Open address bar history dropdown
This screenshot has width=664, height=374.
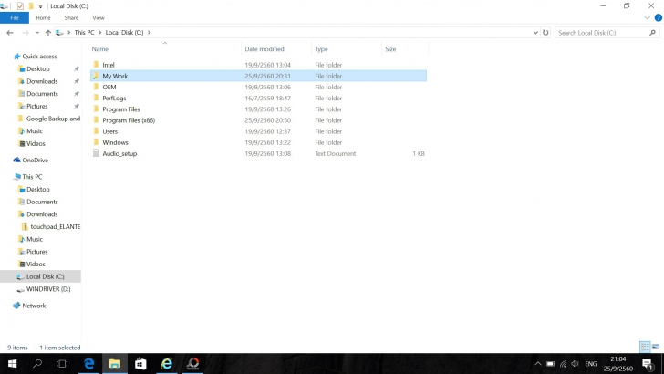(x=535, y=33)
